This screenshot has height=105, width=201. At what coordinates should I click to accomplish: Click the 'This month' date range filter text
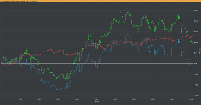tap(16, 1)
